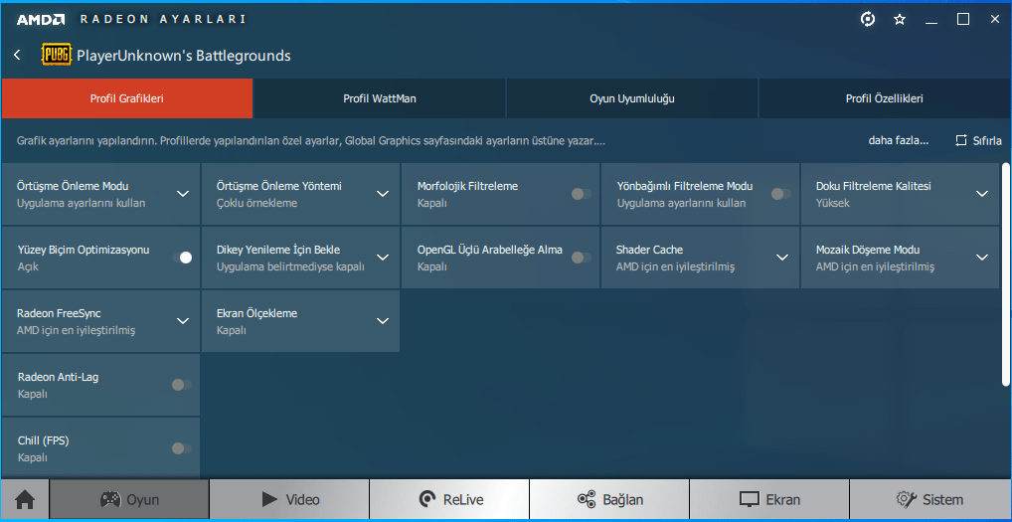
Task: Open the Ekran Ölçekleme dropdown
Action: (383, 321)
